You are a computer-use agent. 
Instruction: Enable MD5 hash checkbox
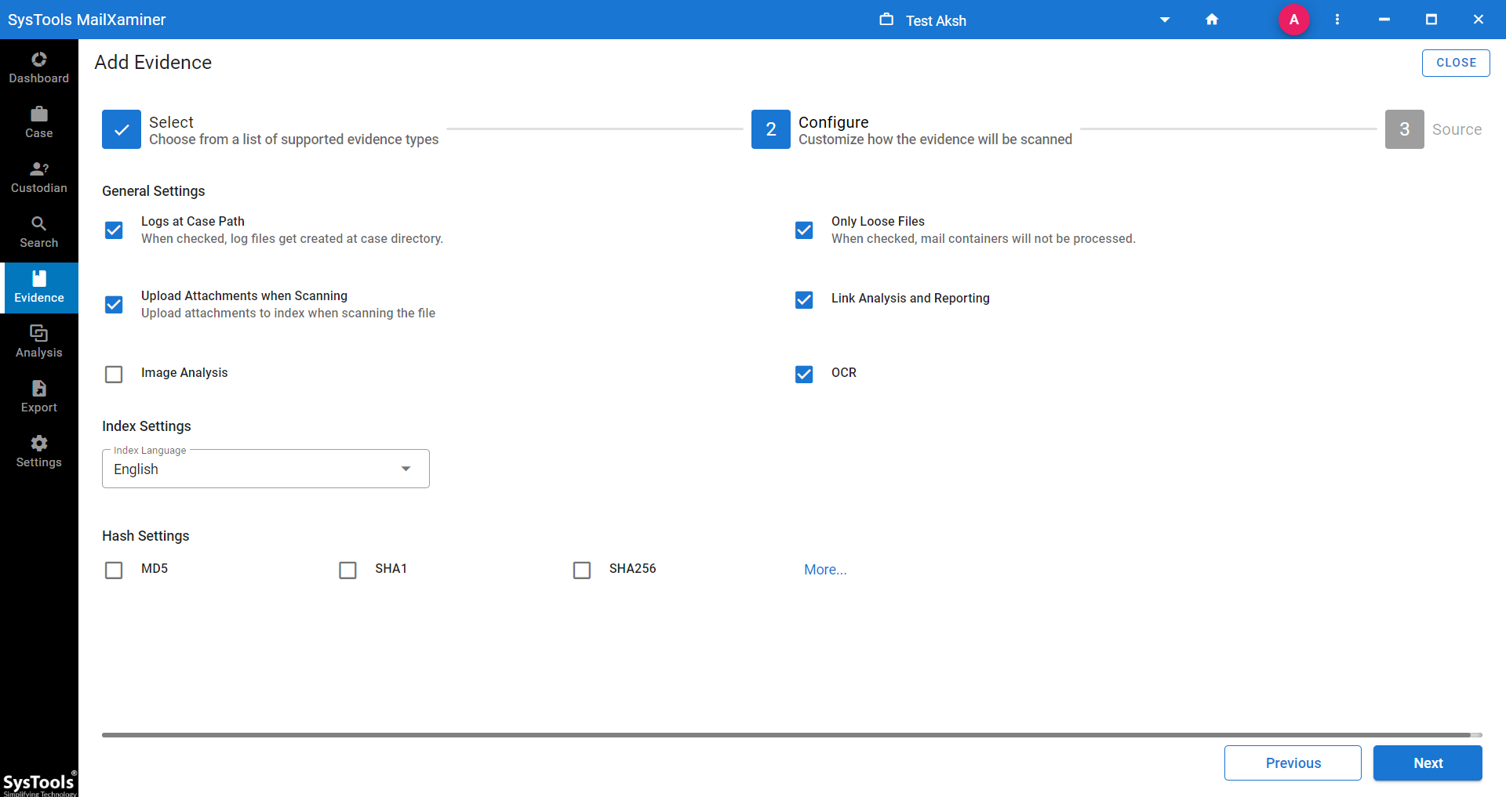pos(114,570)
